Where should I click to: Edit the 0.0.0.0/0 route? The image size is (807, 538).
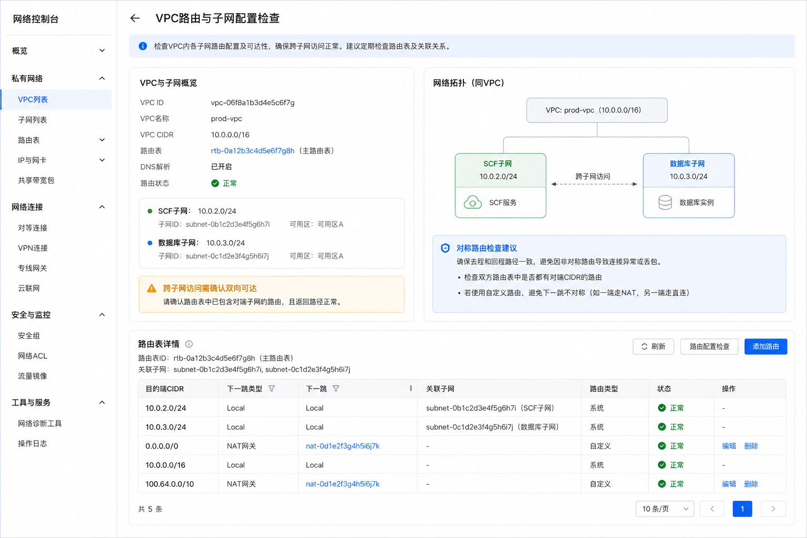[729, 446]
